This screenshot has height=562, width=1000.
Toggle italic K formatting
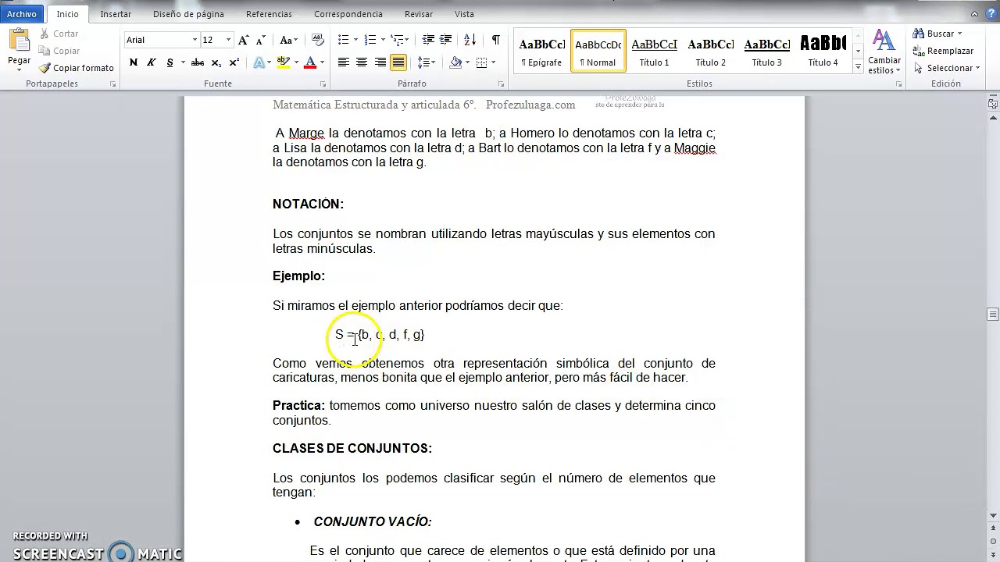151,62
